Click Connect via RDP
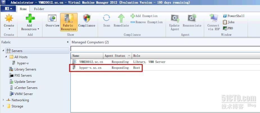Screen dimensions: 260x113 (x=214, y=22)
